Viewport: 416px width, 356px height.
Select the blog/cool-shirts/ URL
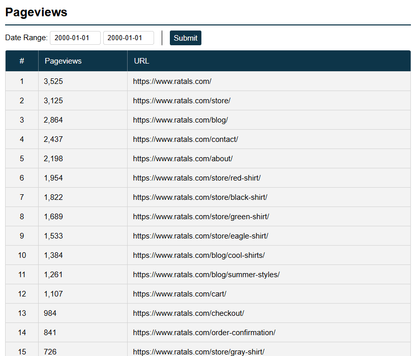[199, 255]
